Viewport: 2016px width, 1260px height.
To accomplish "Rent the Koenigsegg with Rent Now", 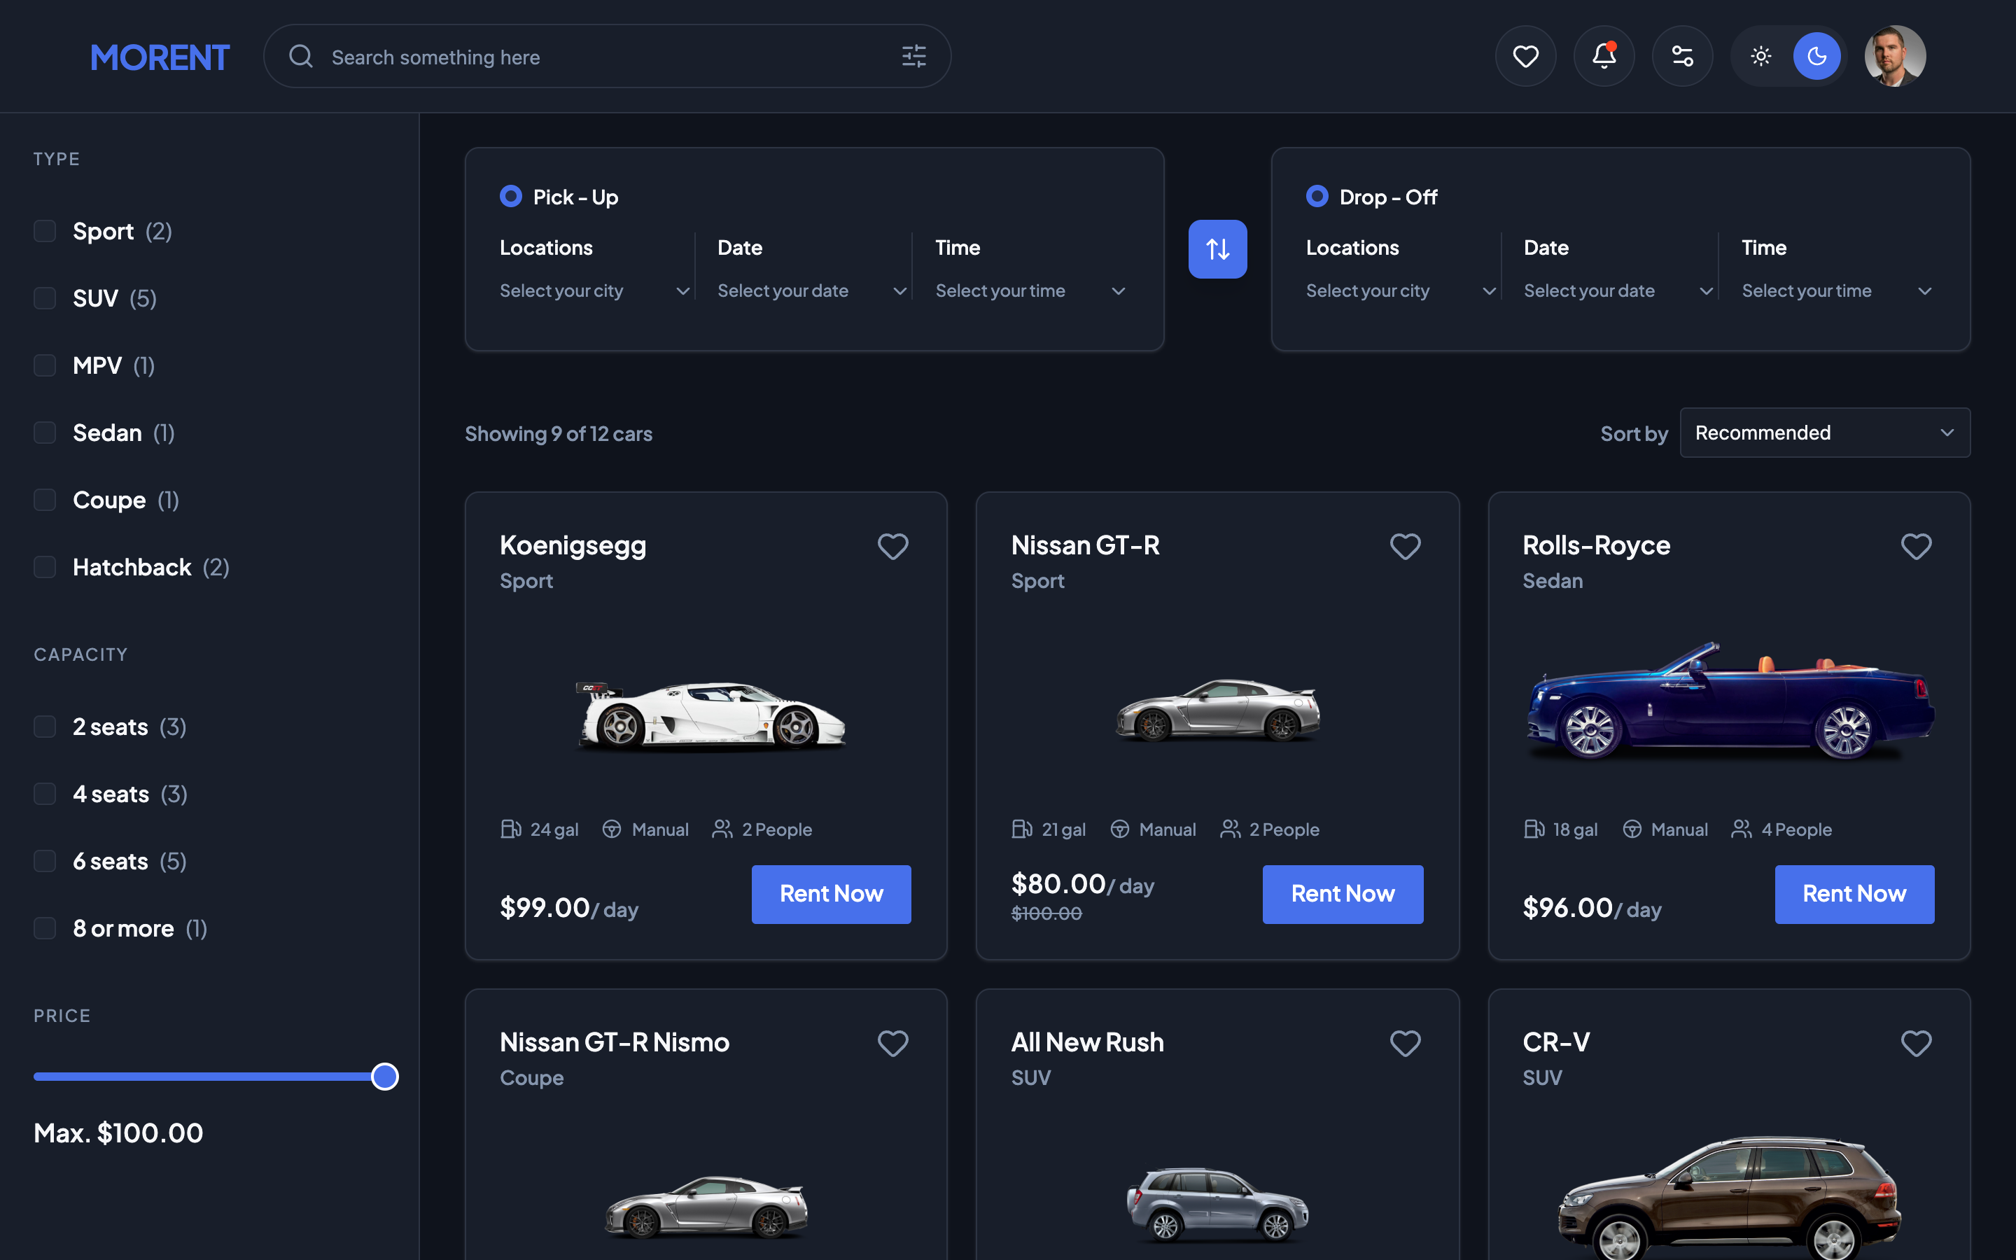I will click(x=831, y=894).
